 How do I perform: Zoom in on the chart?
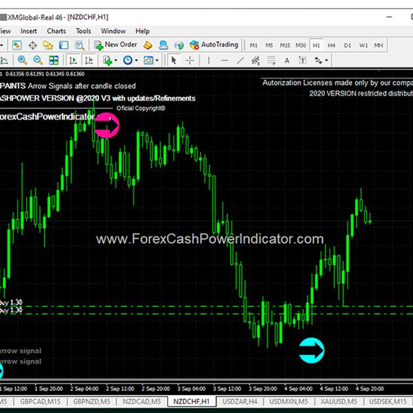click(22, 61)
